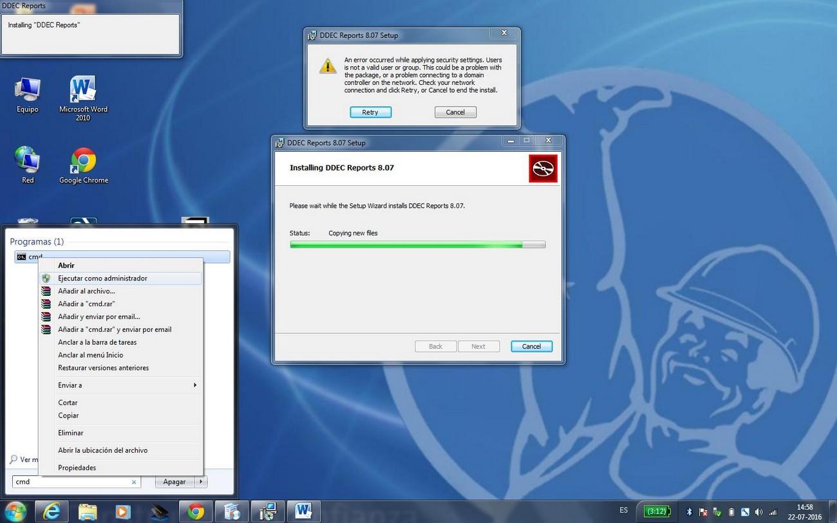Click the safely remove hardware tray icon
The height and width of the screenshot is (523, 837).
point(717,512)
